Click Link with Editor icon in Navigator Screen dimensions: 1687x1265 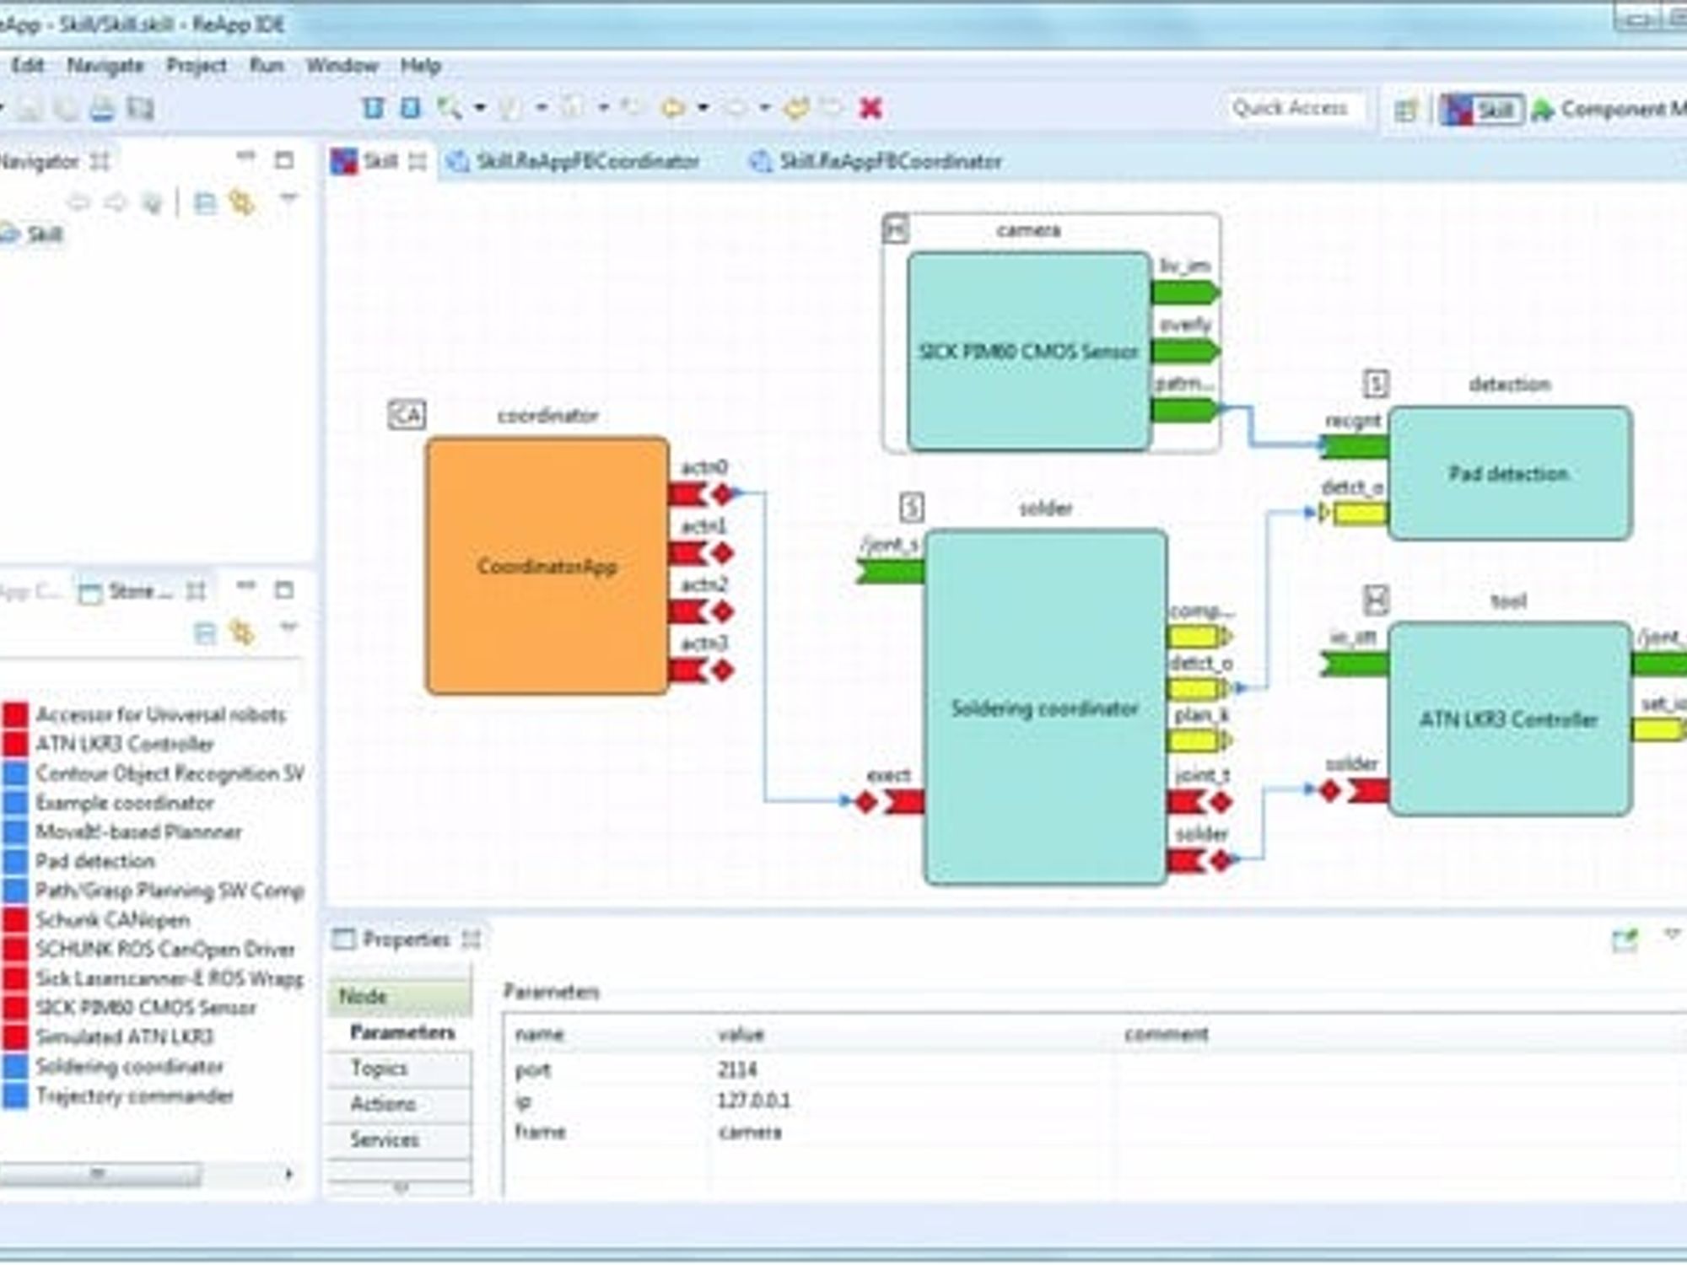[242, 203]
